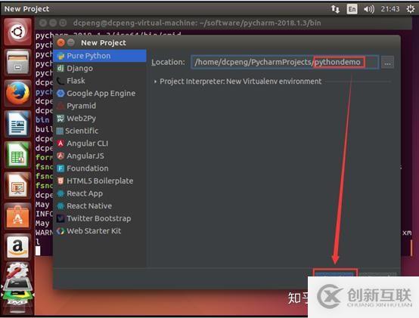Select Flask in project type list
Screen dimensions: 419x318
coord(100,81)
